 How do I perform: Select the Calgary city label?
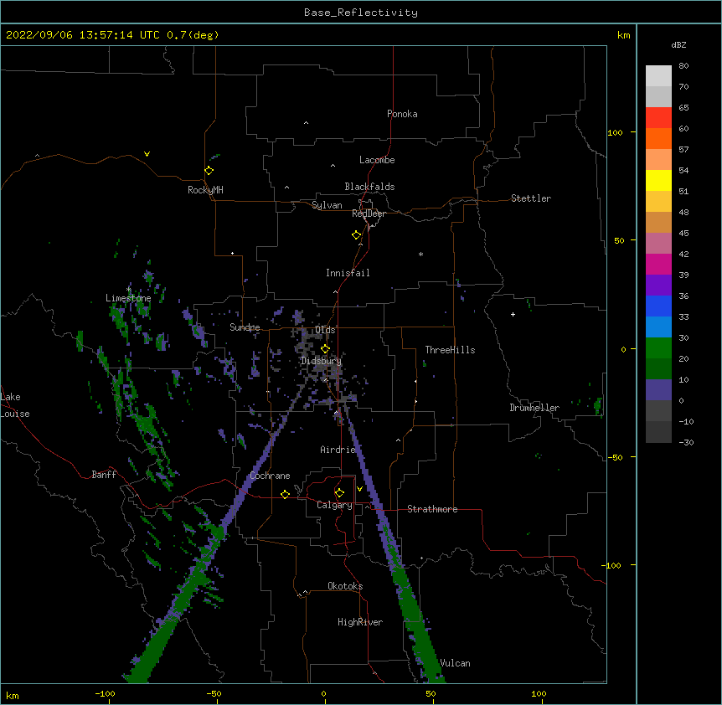coord(334,505)
